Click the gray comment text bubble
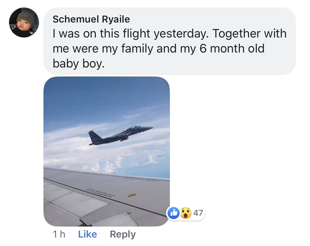 170,41
